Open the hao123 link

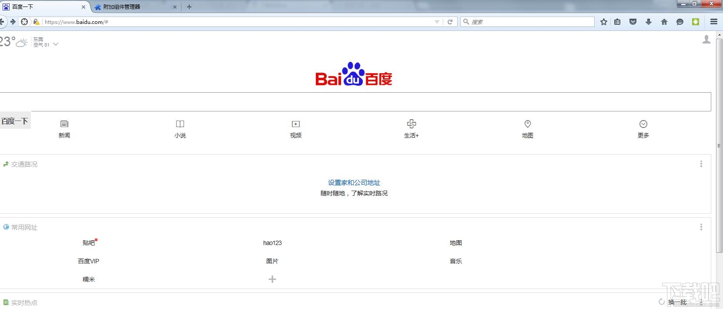click(272, 243)
